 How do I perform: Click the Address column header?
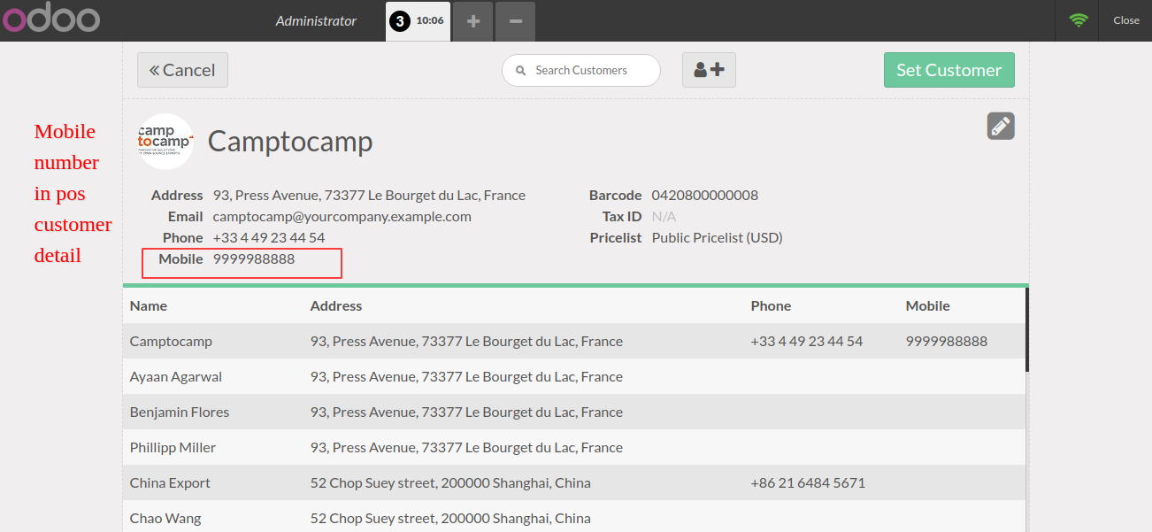pos(336,305)
